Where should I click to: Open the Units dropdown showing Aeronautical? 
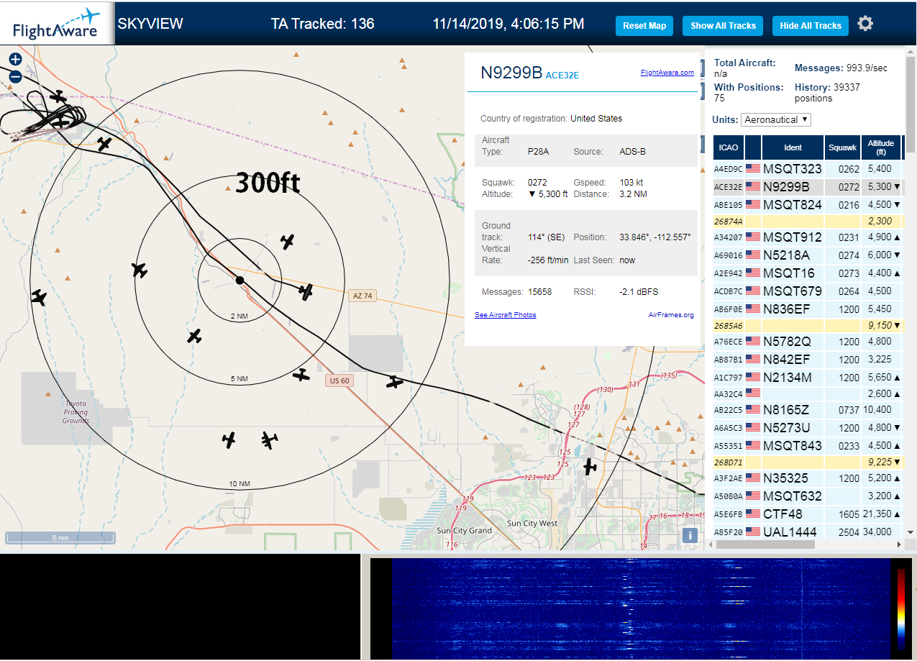pyautogui.click(x=777, y=119)
